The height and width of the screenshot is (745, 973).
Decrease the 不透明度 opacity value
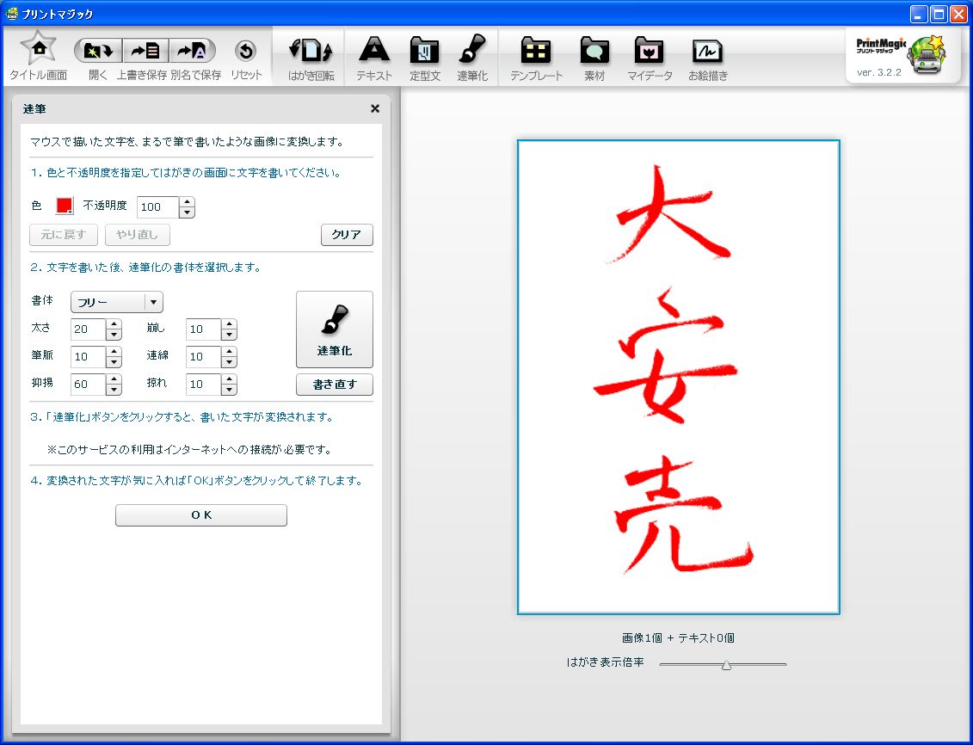tap(188, 212)
